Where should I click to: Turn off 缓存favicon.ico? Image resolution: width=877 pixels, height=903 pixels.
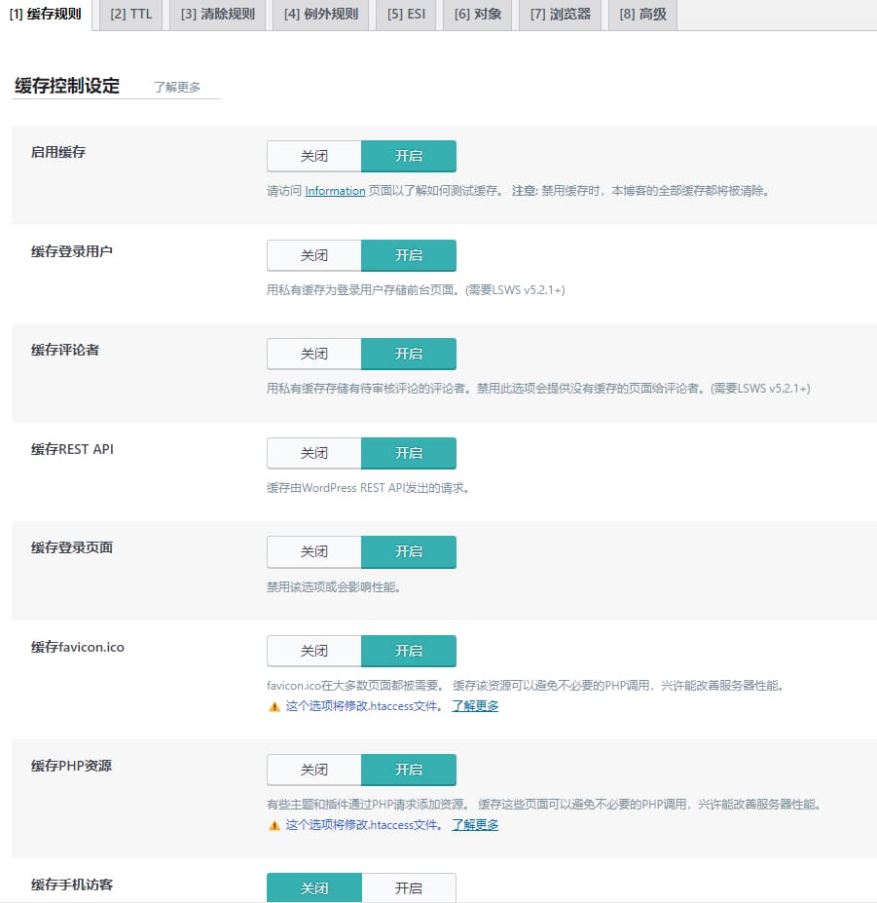[x=313, y=651]
